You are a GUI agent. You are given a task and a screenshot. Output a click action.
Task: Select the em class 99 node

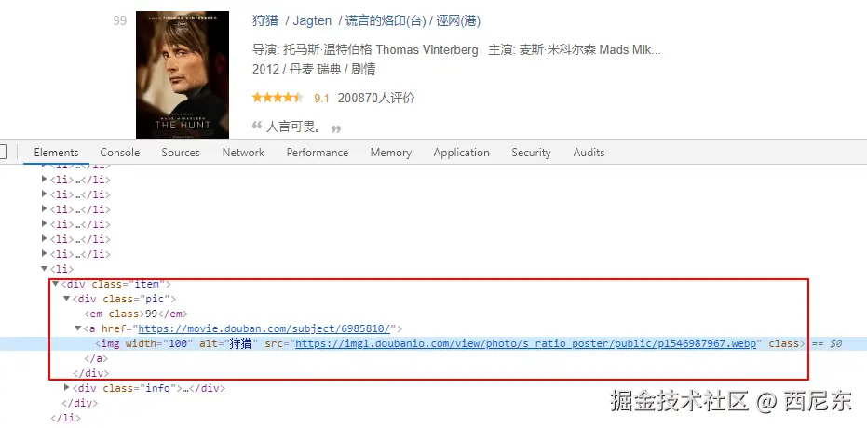pos(136,314)
